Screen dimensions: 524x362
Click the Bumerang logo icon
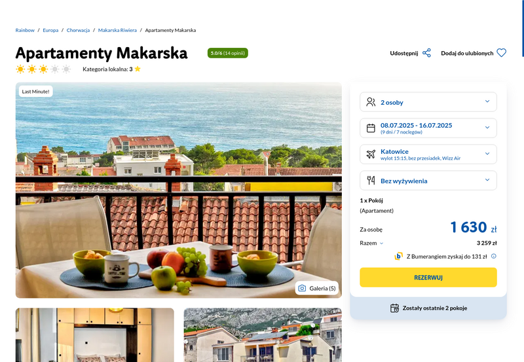398,256
